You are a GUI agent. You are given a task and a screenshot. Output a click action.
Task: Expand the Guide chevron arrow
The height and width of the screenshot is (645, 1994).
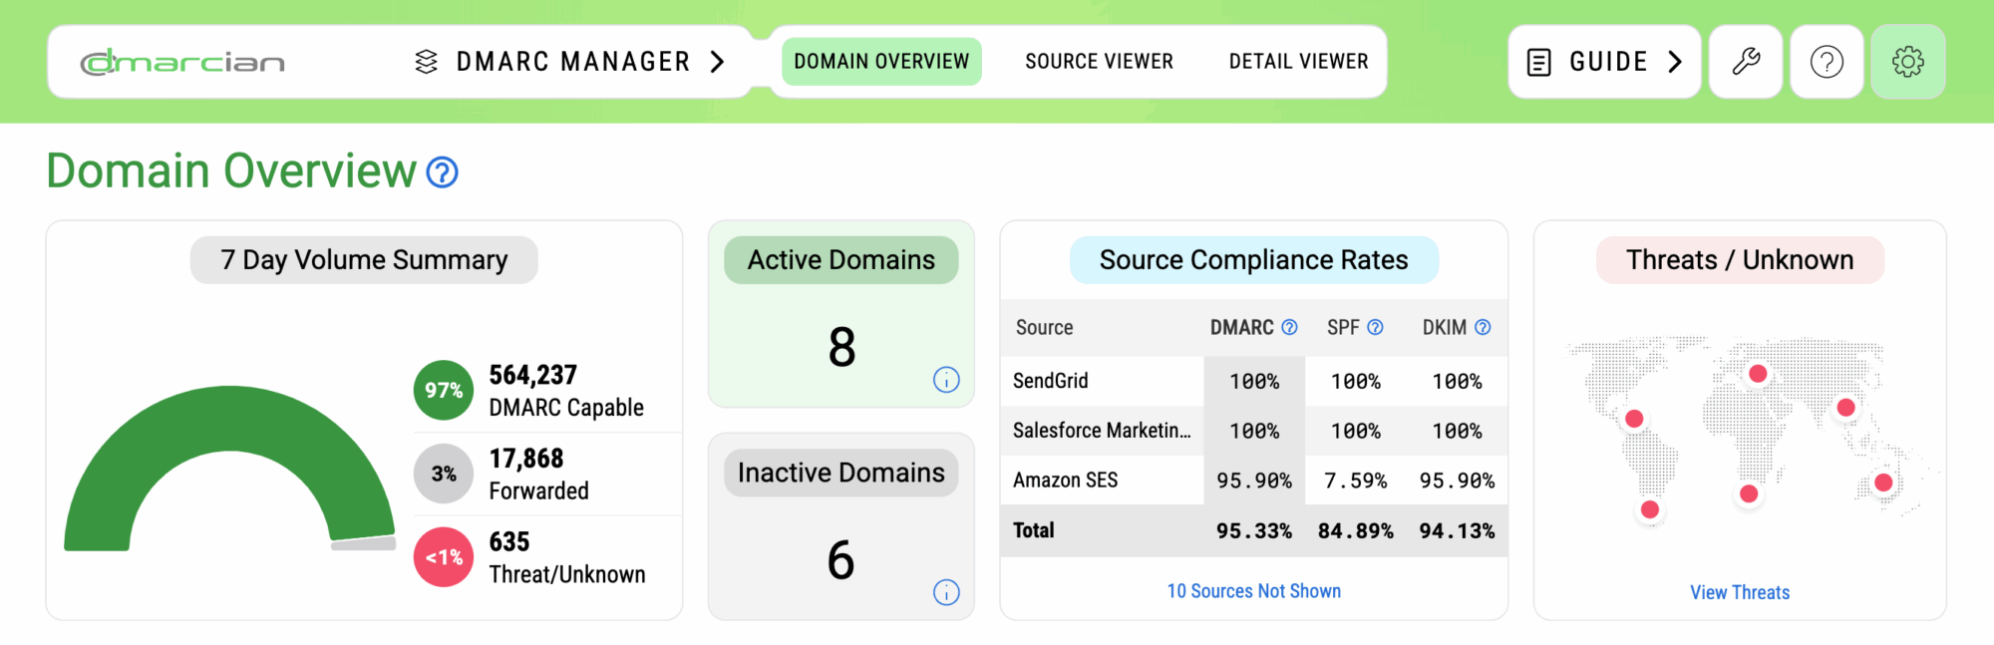(1675, 62)
